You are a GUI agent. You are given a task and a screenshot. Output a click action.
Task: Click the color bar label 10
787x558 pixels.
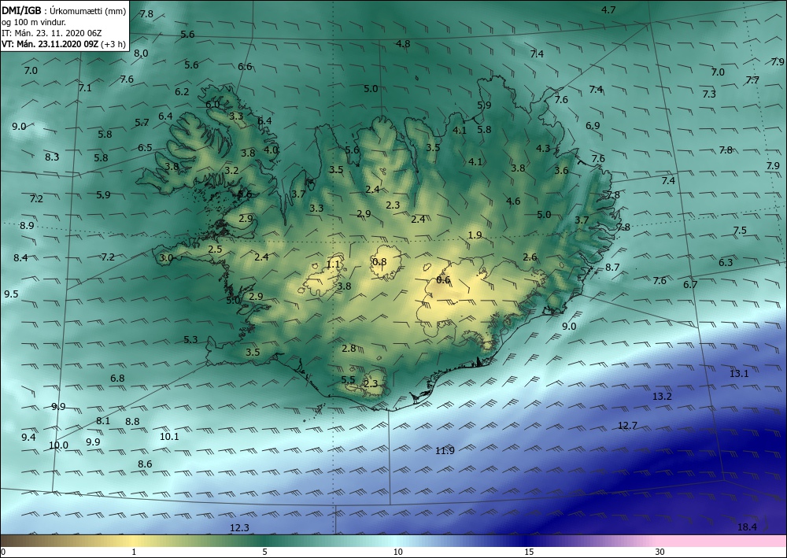pos(398,552)
